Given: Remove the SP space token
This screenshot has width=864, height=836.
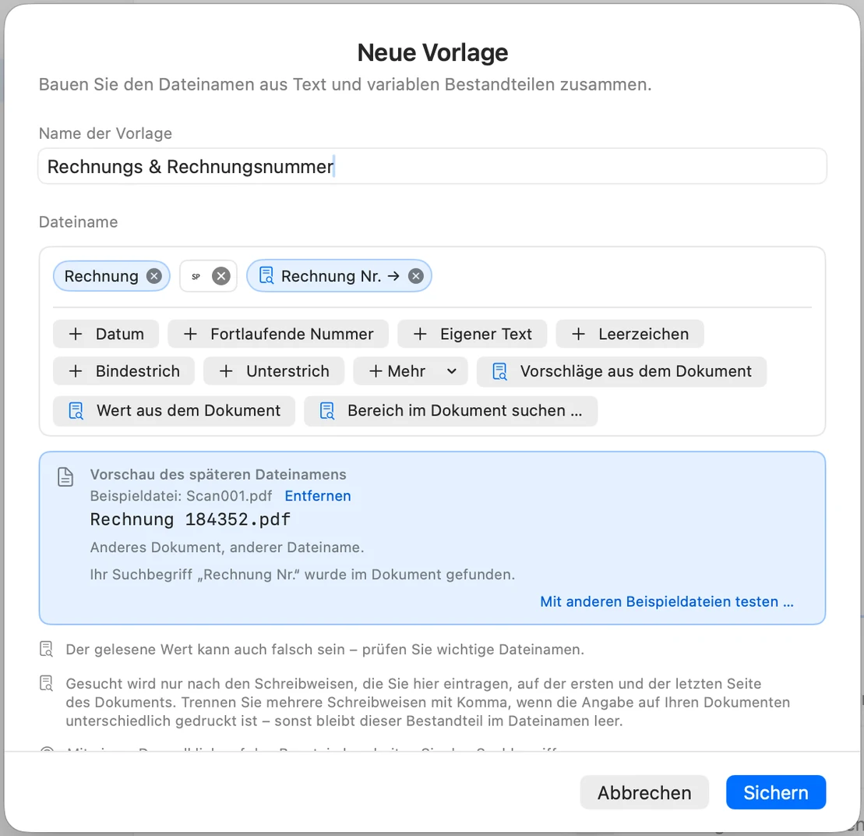Looking at the screenshot, I should tap(221, 276).
